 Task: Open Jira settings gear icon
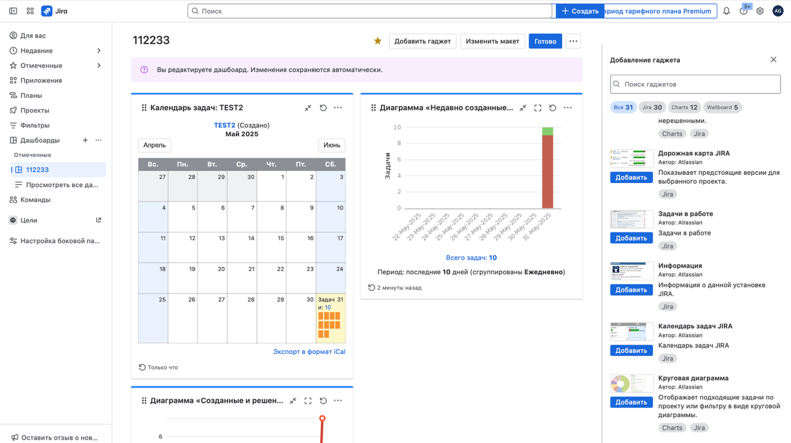pyautogui.click(x=760, y=11)
